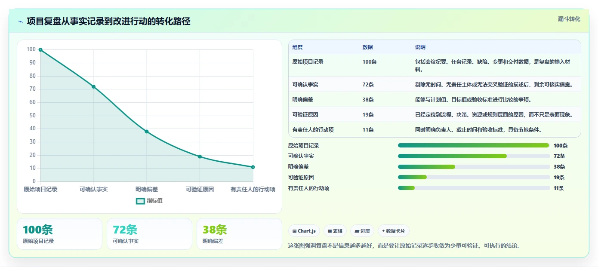Click table value 100条
Image resolution: width=598 pixels, height=267 pixels.
click(x=370, y=62)
